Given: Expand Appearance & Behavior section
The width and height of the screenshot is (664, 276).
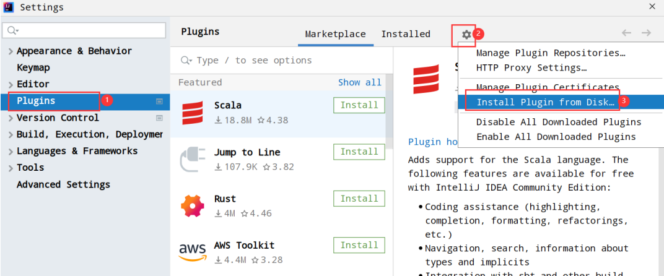Looking at the screenshot, I should [x=11, y=51].
